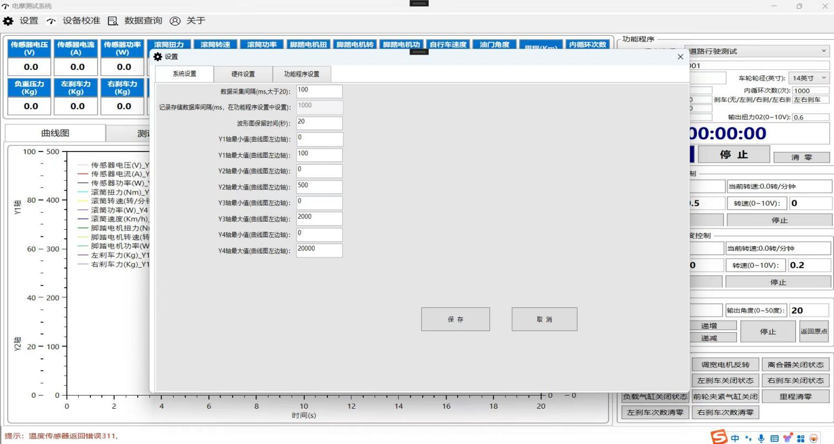Click the gear icon beside 设置 in the menu bar
The width and height of the screenshot is (834, 444).
coord(8,21)
